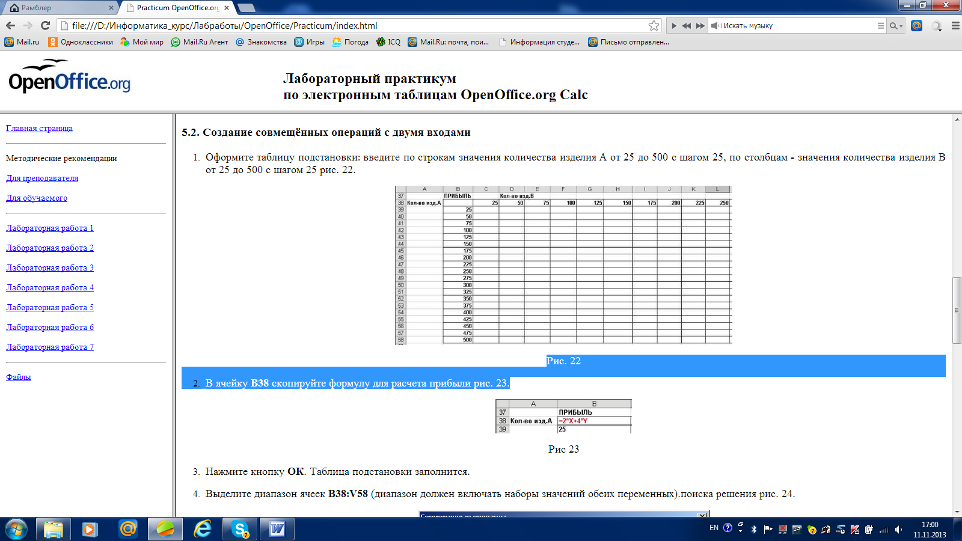Click the 'Искать музыку' search field
Screen dimensions: 962x541
[x=799, y=26]
